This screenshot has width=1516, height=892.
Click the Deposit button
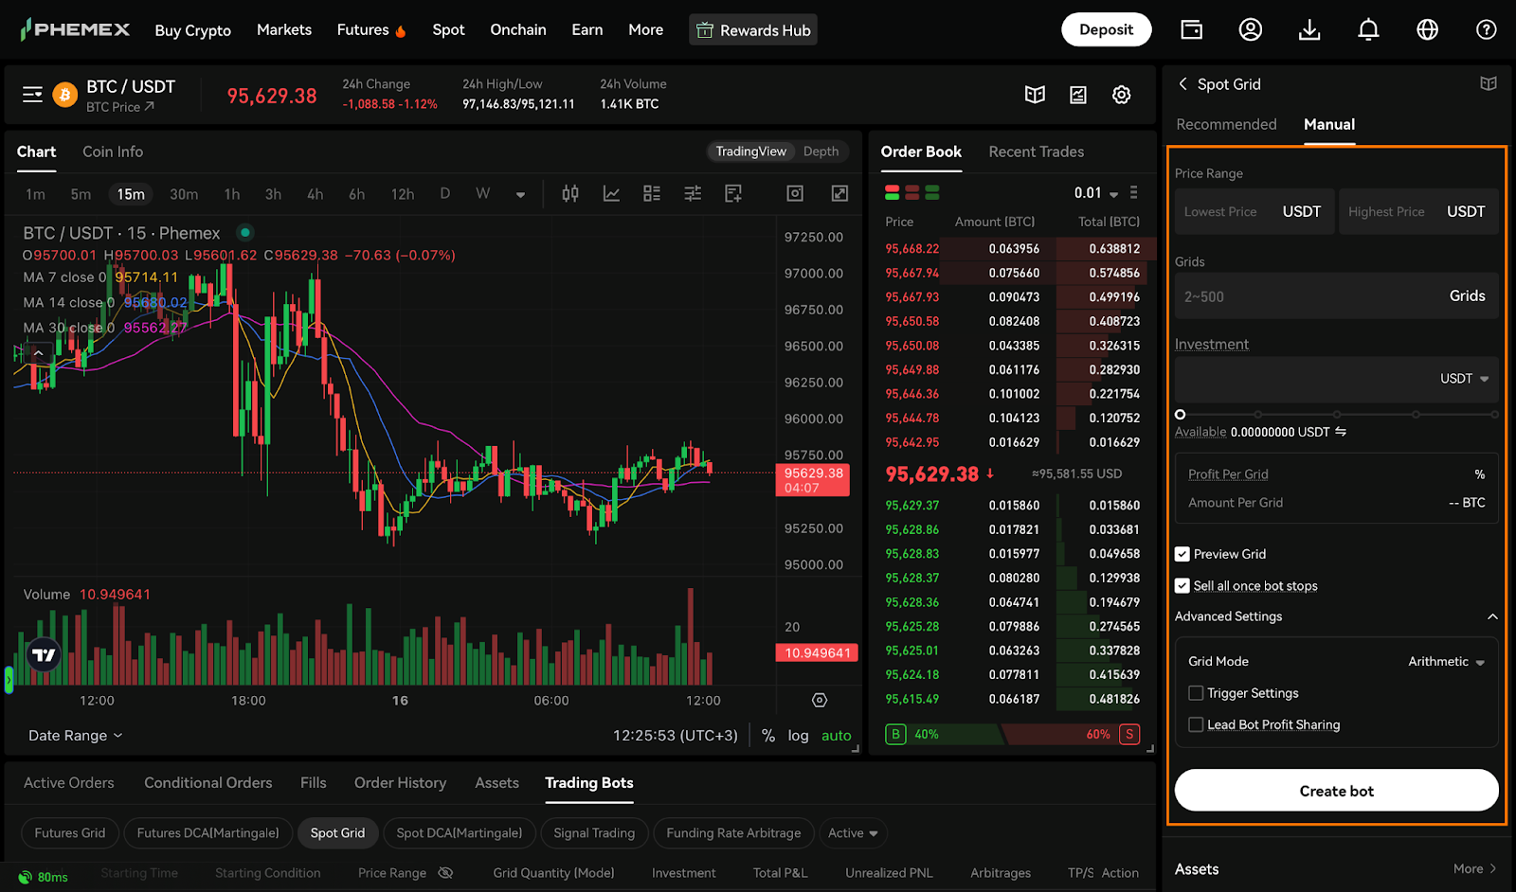coord(1106,29)
